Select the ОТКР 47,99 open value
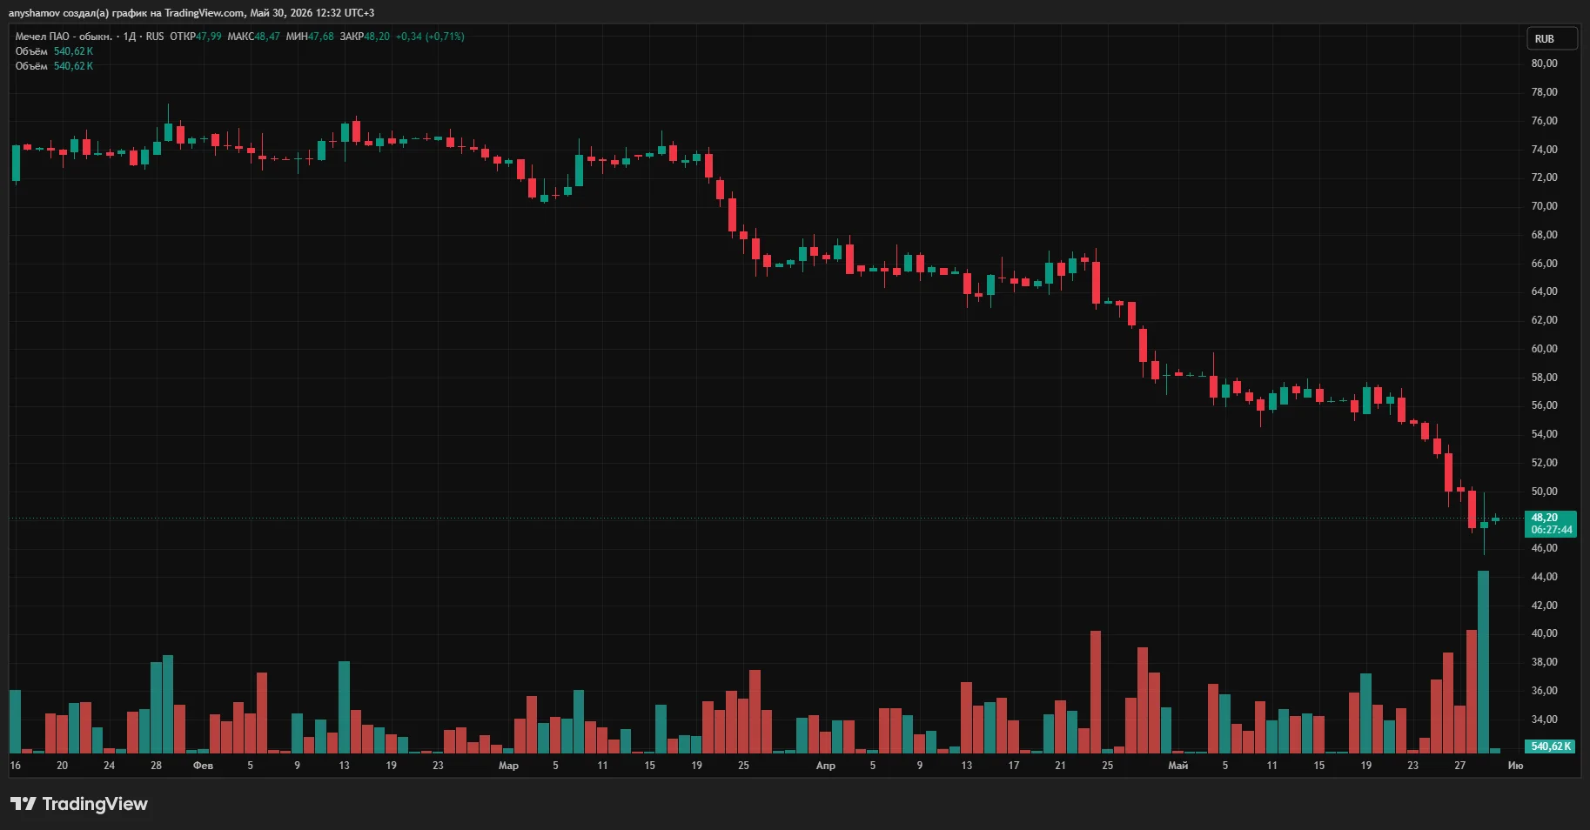The image size is (1590, 830). [196, 37]
